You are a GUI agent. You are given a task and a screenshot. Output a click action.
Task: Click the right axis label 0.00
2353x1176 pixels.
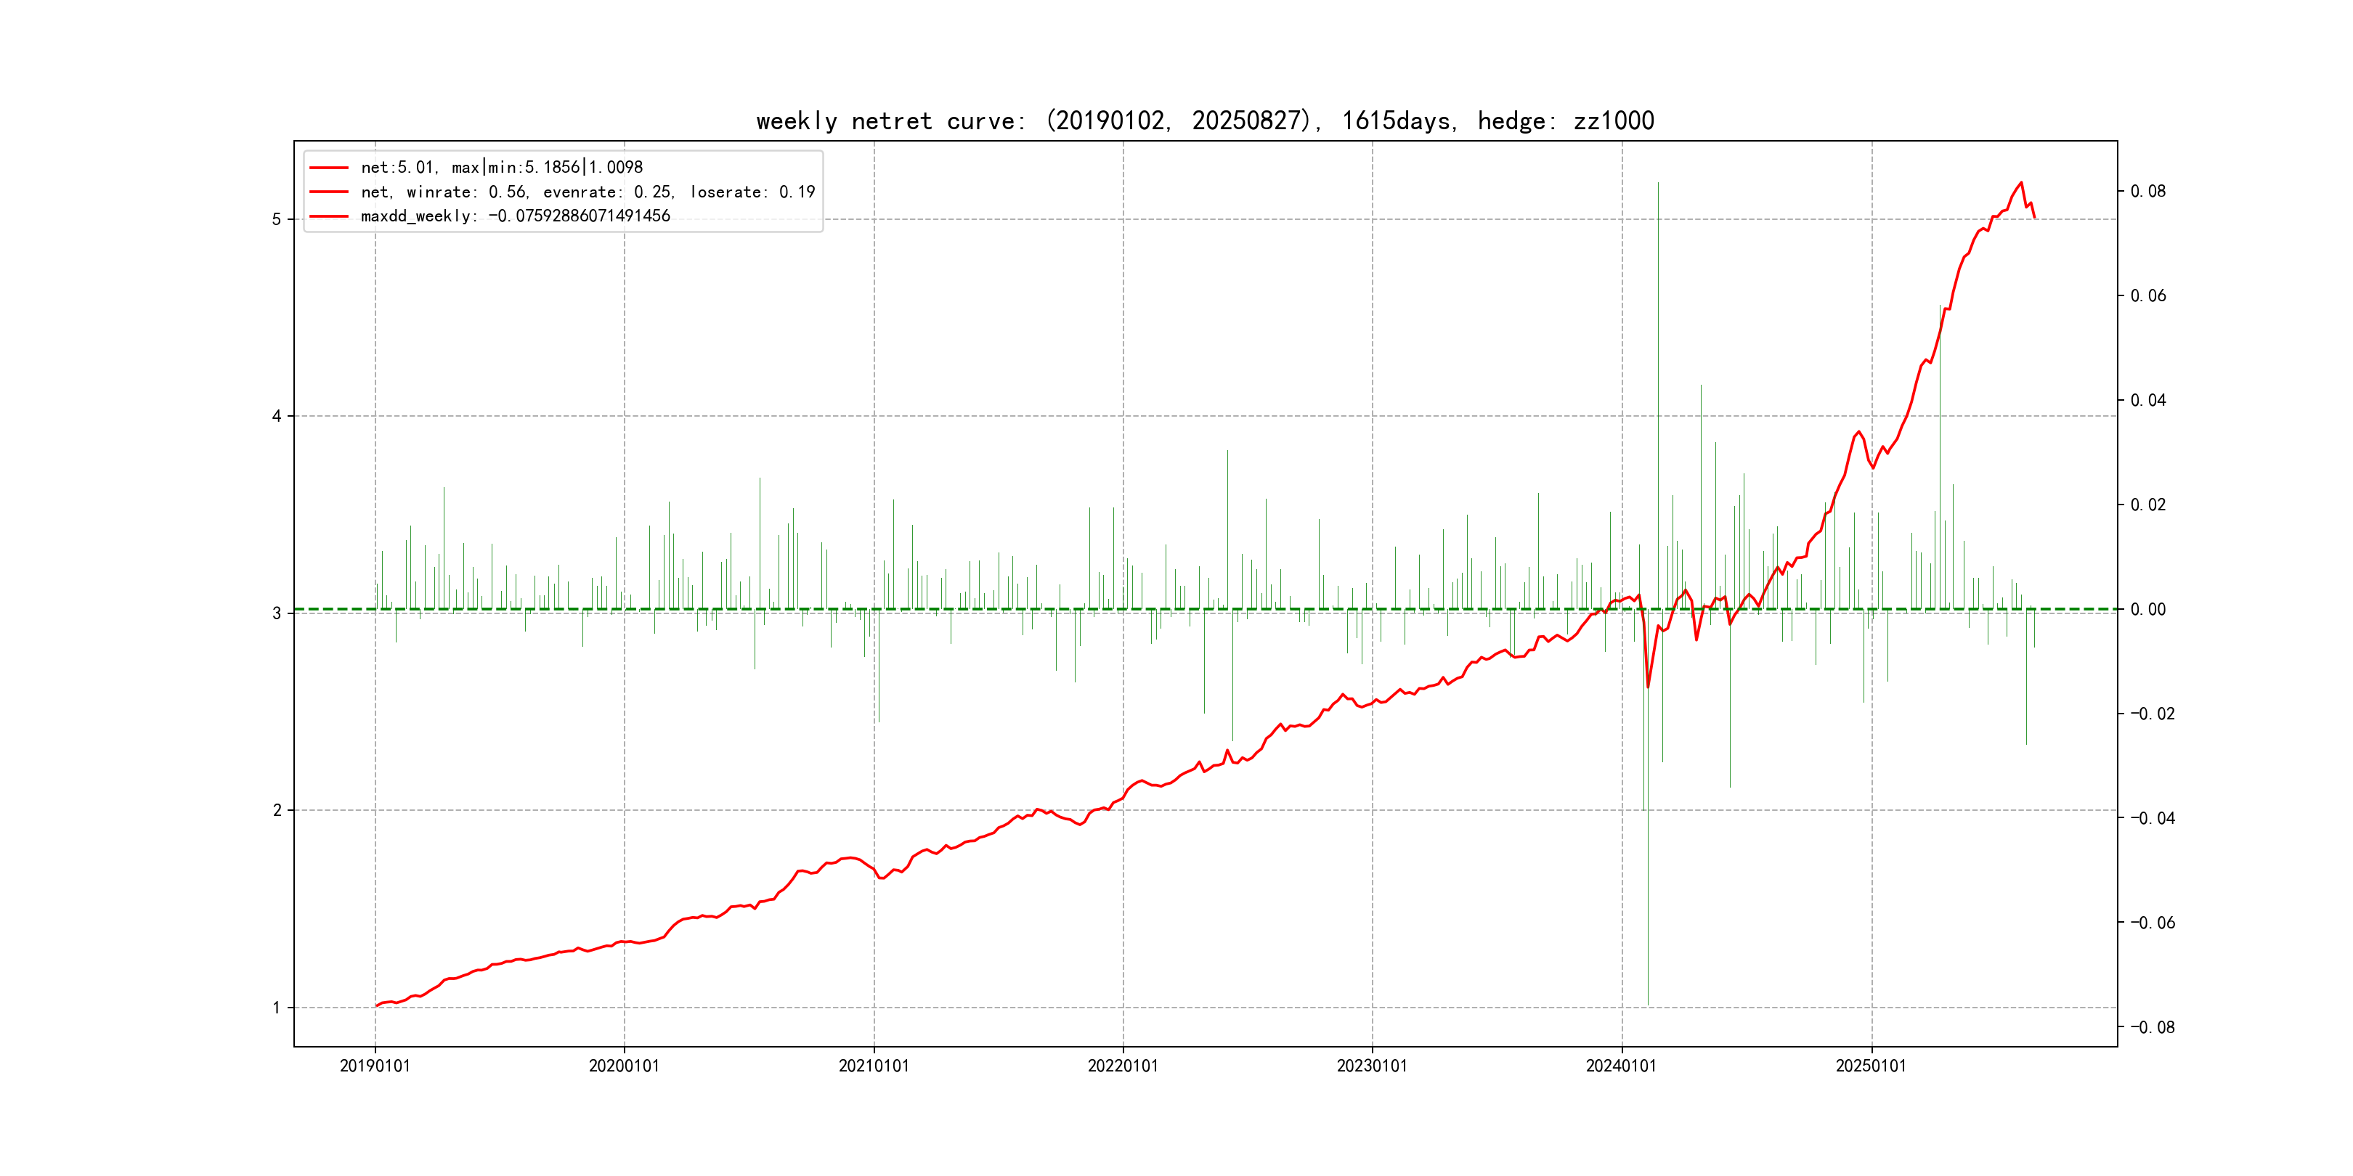tap(2147, 609)
